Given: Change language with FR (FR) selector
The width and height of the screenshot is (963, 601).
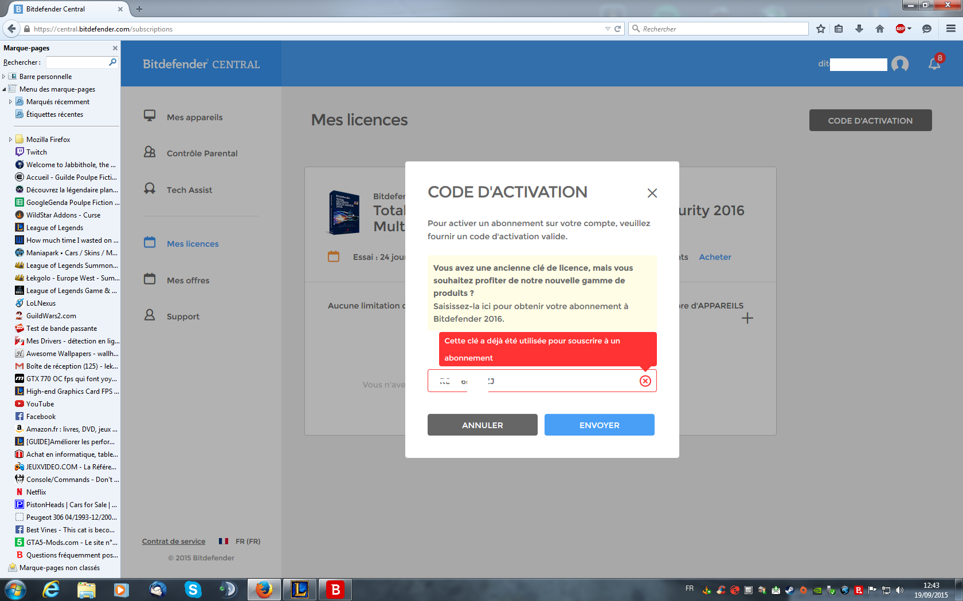Looking at the screenshot, I should tap(240, 541).
